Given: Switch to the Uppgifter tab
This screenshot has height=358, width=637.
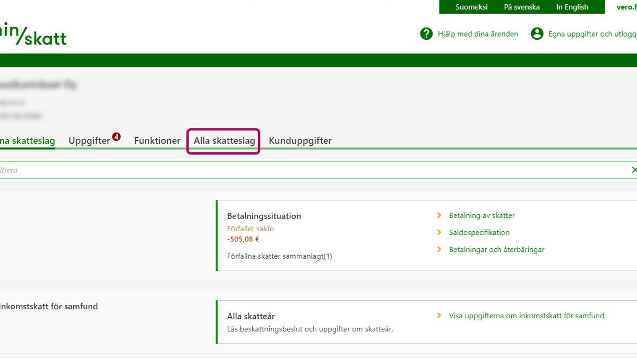Looking at the screenshot, I should (89, 141).
